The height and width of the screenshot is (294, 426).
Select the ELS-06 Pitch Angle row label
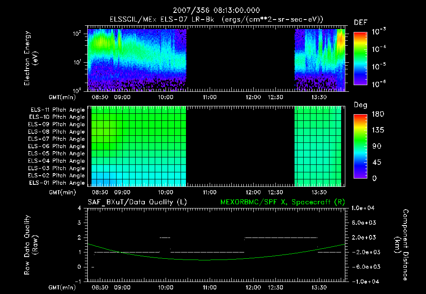[x=56, y=146]
